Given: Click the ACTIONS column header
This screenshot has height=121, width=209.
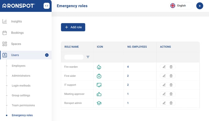Looking at the screenshot, I should (165, 47).
